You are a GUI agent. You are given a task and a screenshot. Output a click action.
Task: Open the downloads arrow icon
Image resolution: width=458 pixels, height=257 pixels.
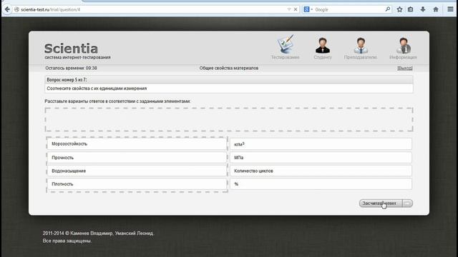pyautogui.click(x=423, y=9)
